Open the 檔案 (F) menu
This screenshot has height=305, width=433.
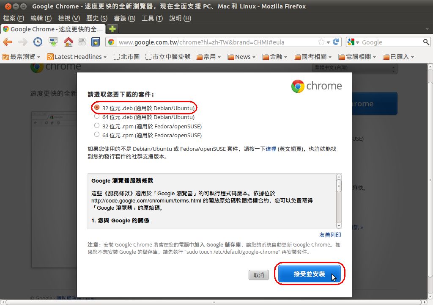point(14,18)
